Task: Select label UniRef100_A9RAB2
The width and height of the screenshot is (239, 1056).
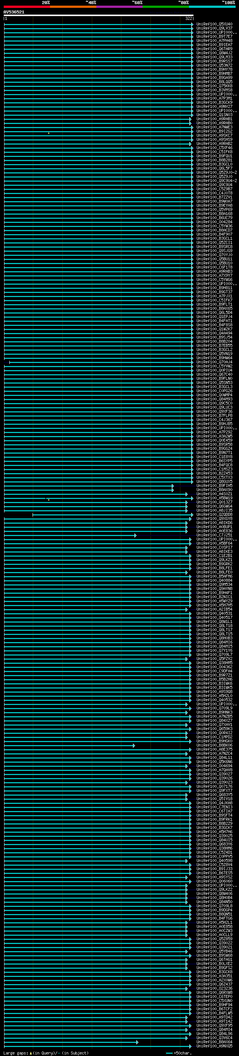Action: [x=214, y=143]
